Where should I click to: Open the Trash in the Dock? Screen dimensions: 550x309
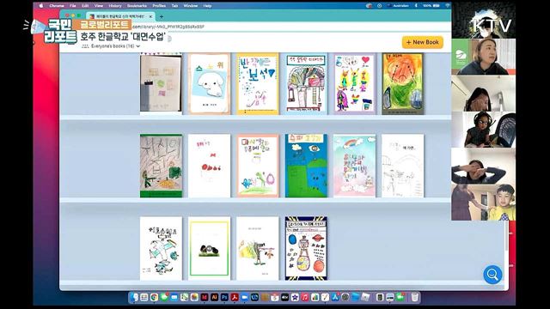coord(414,298)
